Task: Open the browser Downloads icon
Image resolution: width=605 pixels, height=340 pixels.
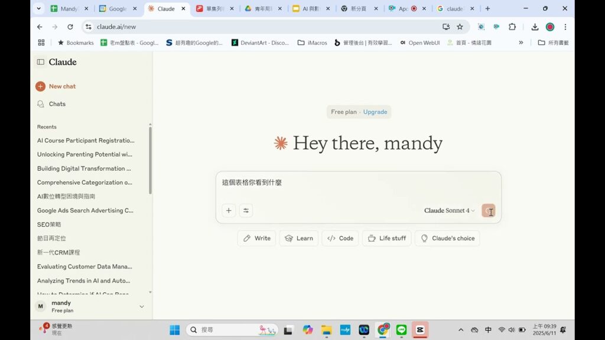Action: [x=535, y=27]
